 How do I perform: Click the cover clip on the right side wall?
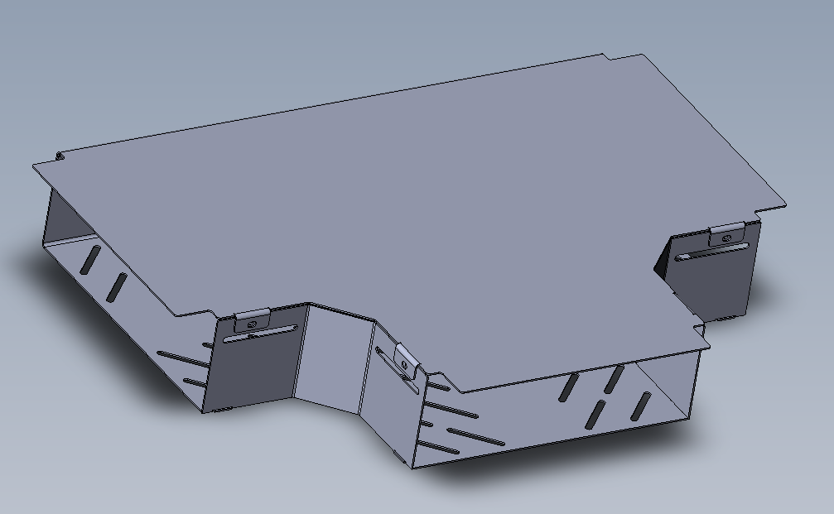coord(727,234)
